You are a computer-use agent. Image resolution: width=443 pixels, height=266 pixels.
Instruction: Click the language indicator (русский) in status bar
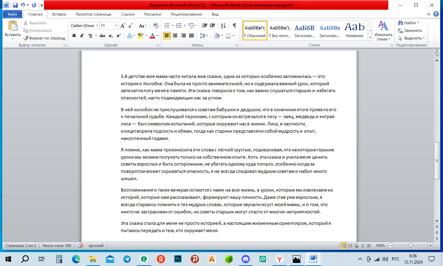pyautogui.click(x=96, y=246)
